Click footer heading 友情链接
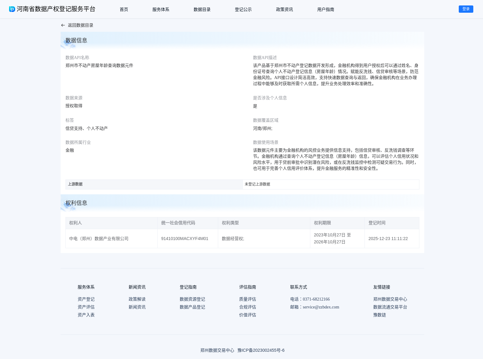483x359 pixels. pyautogui.click(x=382, y=287)
